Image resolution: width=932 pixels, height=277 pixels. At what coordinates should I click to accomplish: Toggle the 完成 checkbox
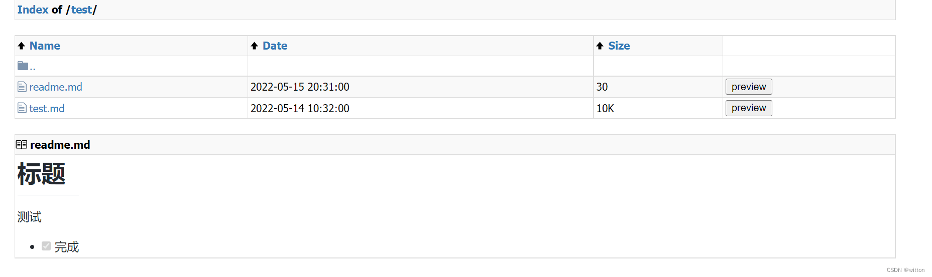pos(46,246)
